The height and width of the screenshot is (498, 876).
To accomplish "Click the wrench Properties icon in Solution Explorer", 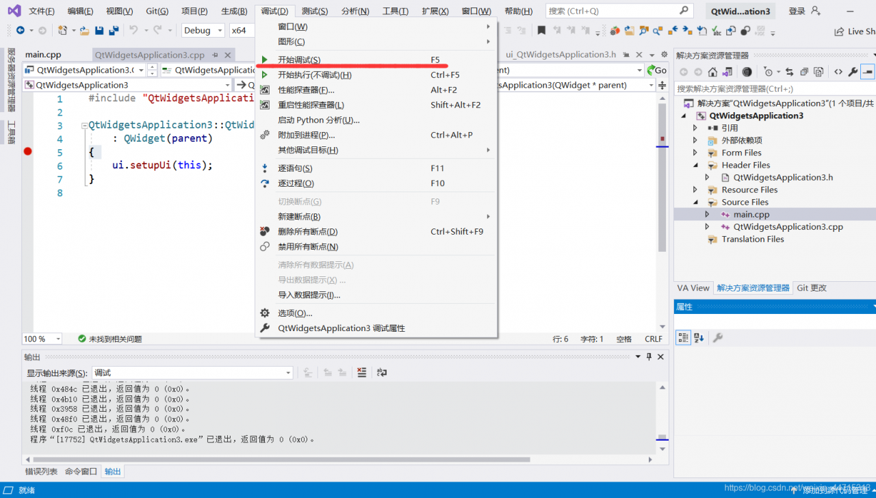I will pos(852,72).
